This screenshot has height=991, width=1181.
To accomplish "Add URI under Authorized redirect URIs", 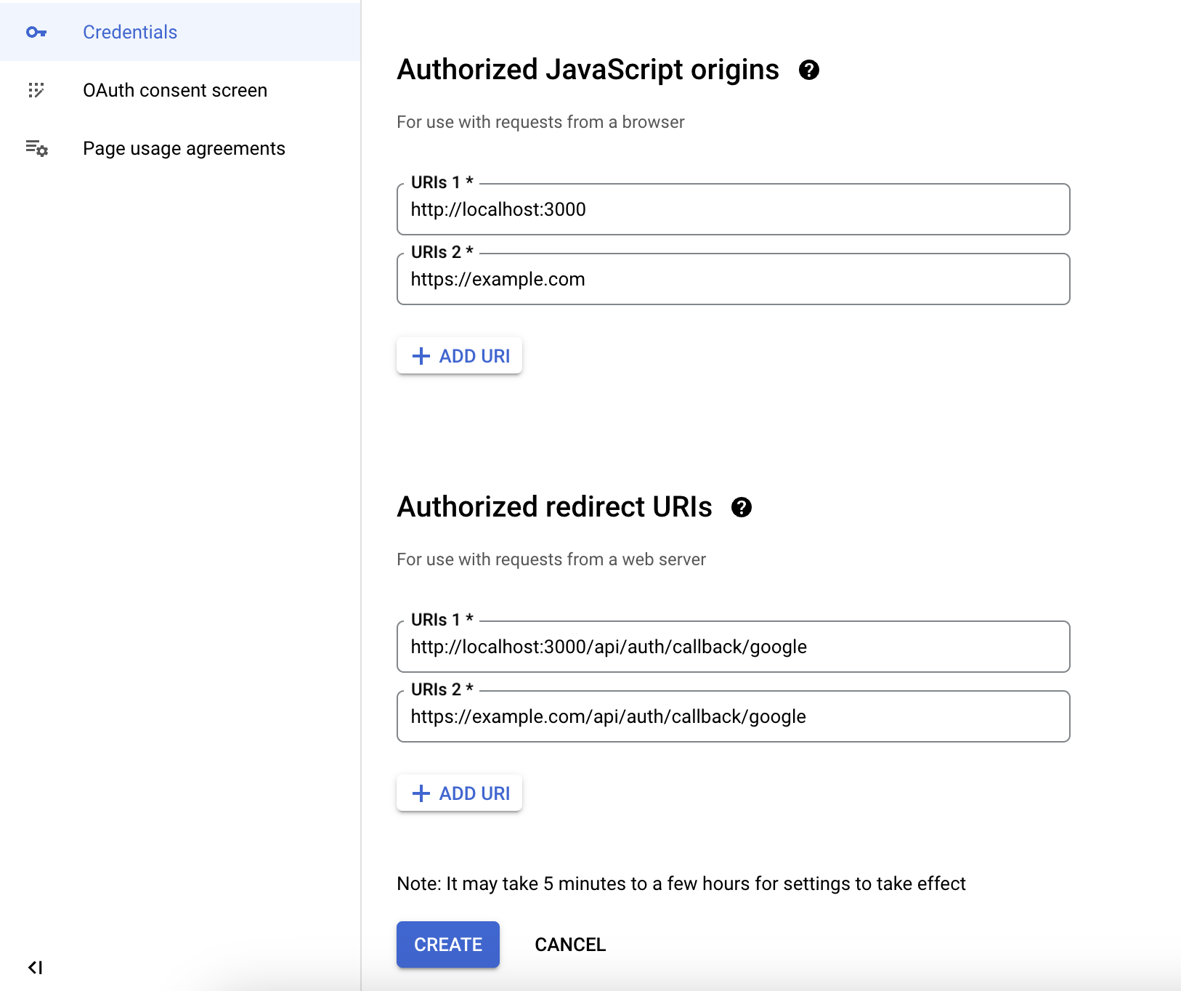I will [x=459, y=793].
